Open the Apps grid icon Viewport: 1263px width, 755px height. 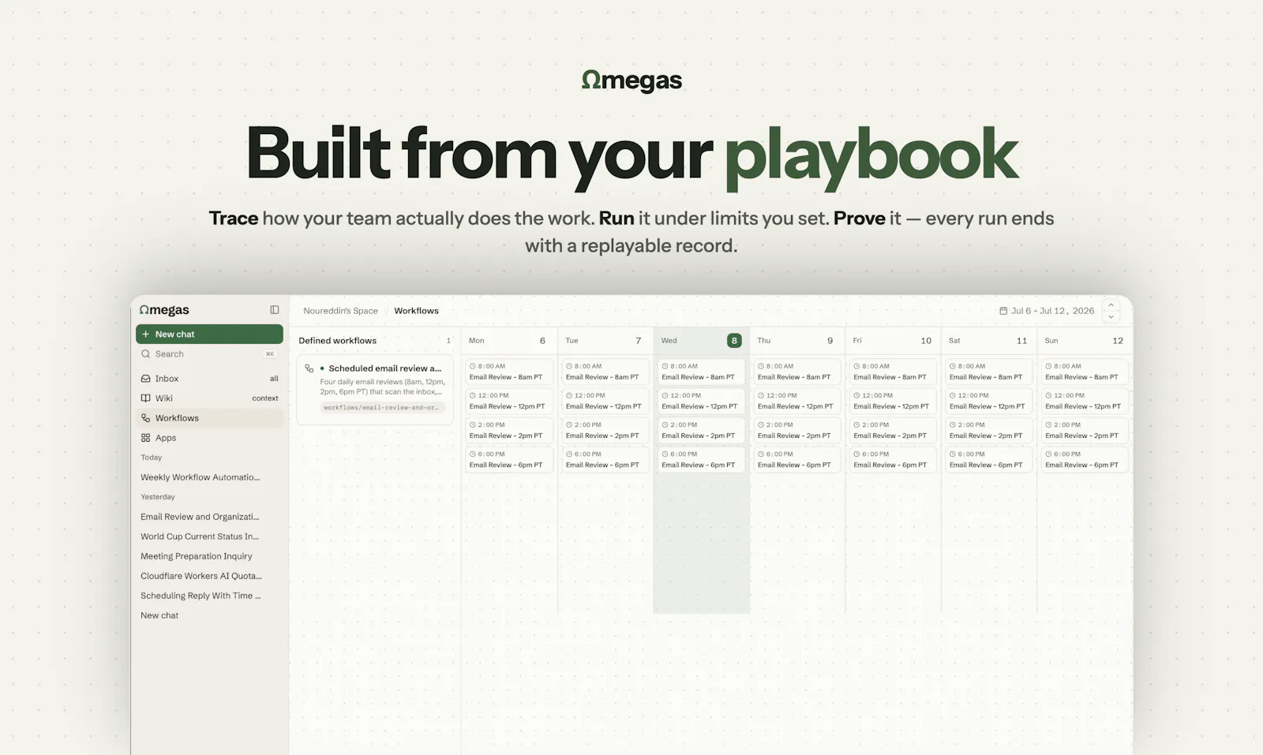point(145,438)
